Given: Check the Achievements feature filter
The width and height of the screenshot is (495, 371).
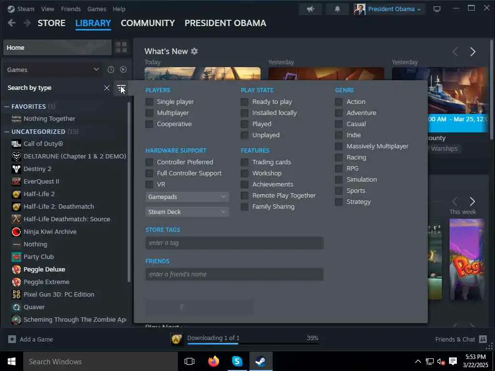Looking at the screenshot, I should pyautogui.click(x=244, y=184).
